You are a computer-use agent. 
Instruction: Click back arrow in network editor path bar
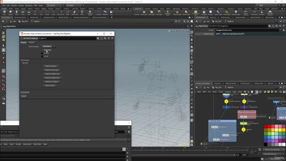(197, 88)
